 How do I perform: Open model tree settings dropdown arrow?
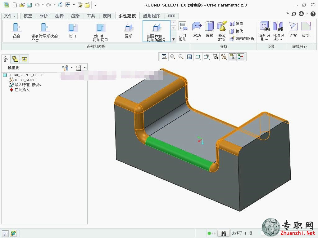[72, 68]
